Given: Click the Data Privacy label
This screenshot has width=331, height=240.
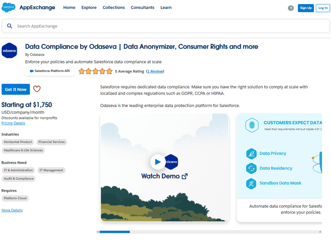Looking at the screenshot, I should tap(273, 154).
